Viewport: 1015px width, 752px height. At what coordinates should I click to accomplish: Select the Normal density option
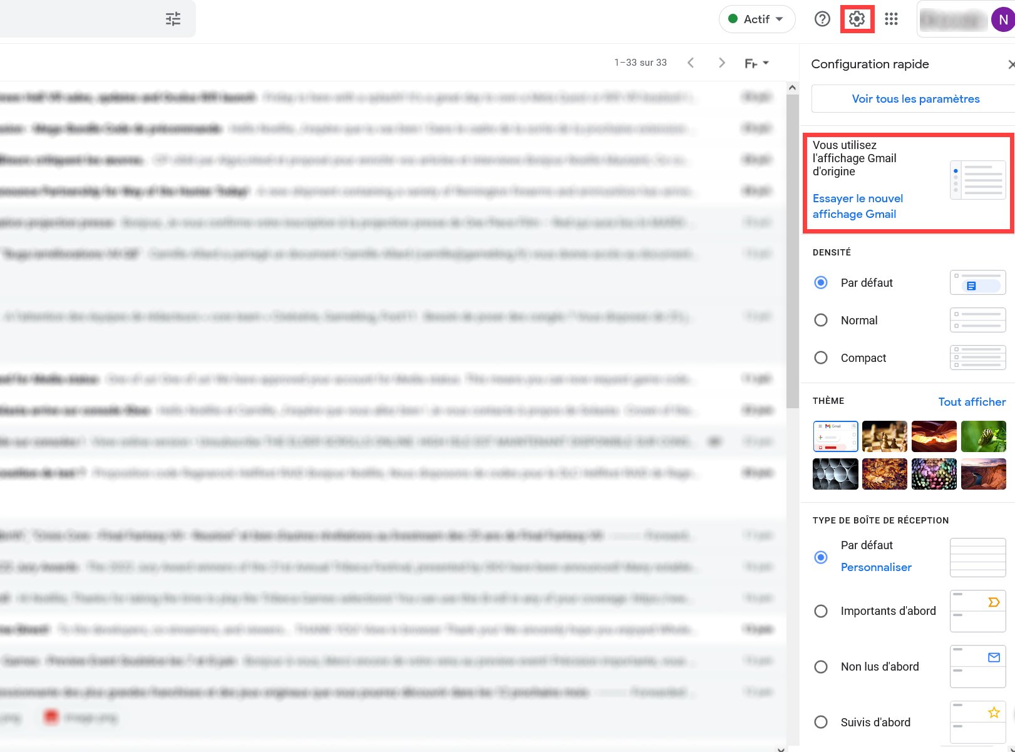[821, 320]
